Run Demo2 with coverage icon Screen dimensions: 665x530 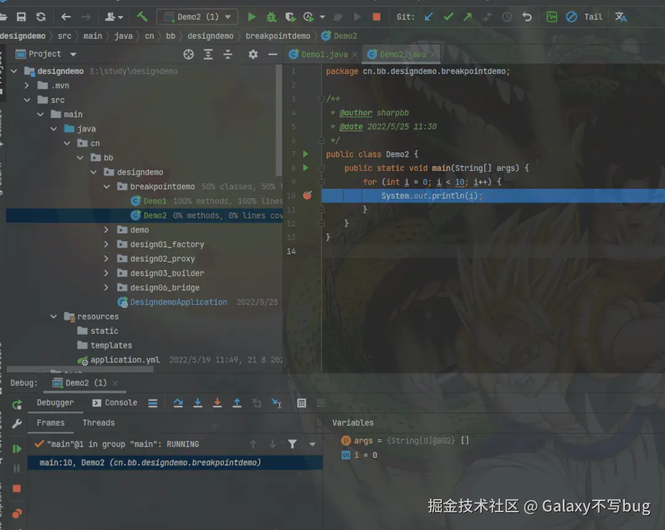[290, 17]
